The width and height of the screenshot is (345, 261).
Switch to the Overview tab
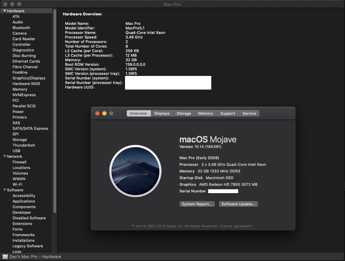point(138,113)
